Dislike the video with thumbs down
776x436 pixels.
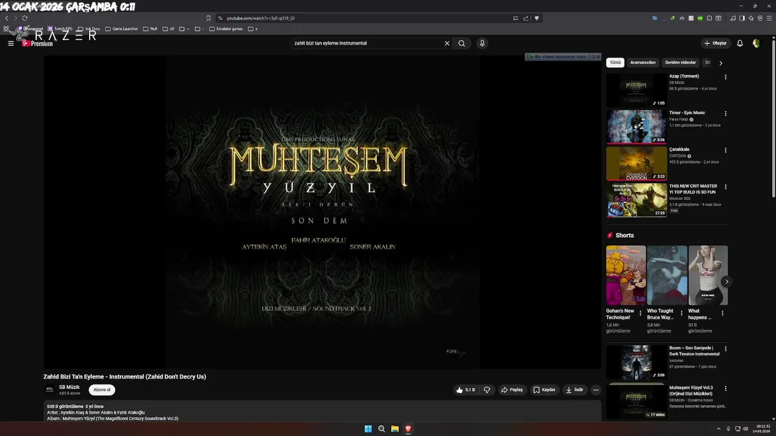coord(487,390)
